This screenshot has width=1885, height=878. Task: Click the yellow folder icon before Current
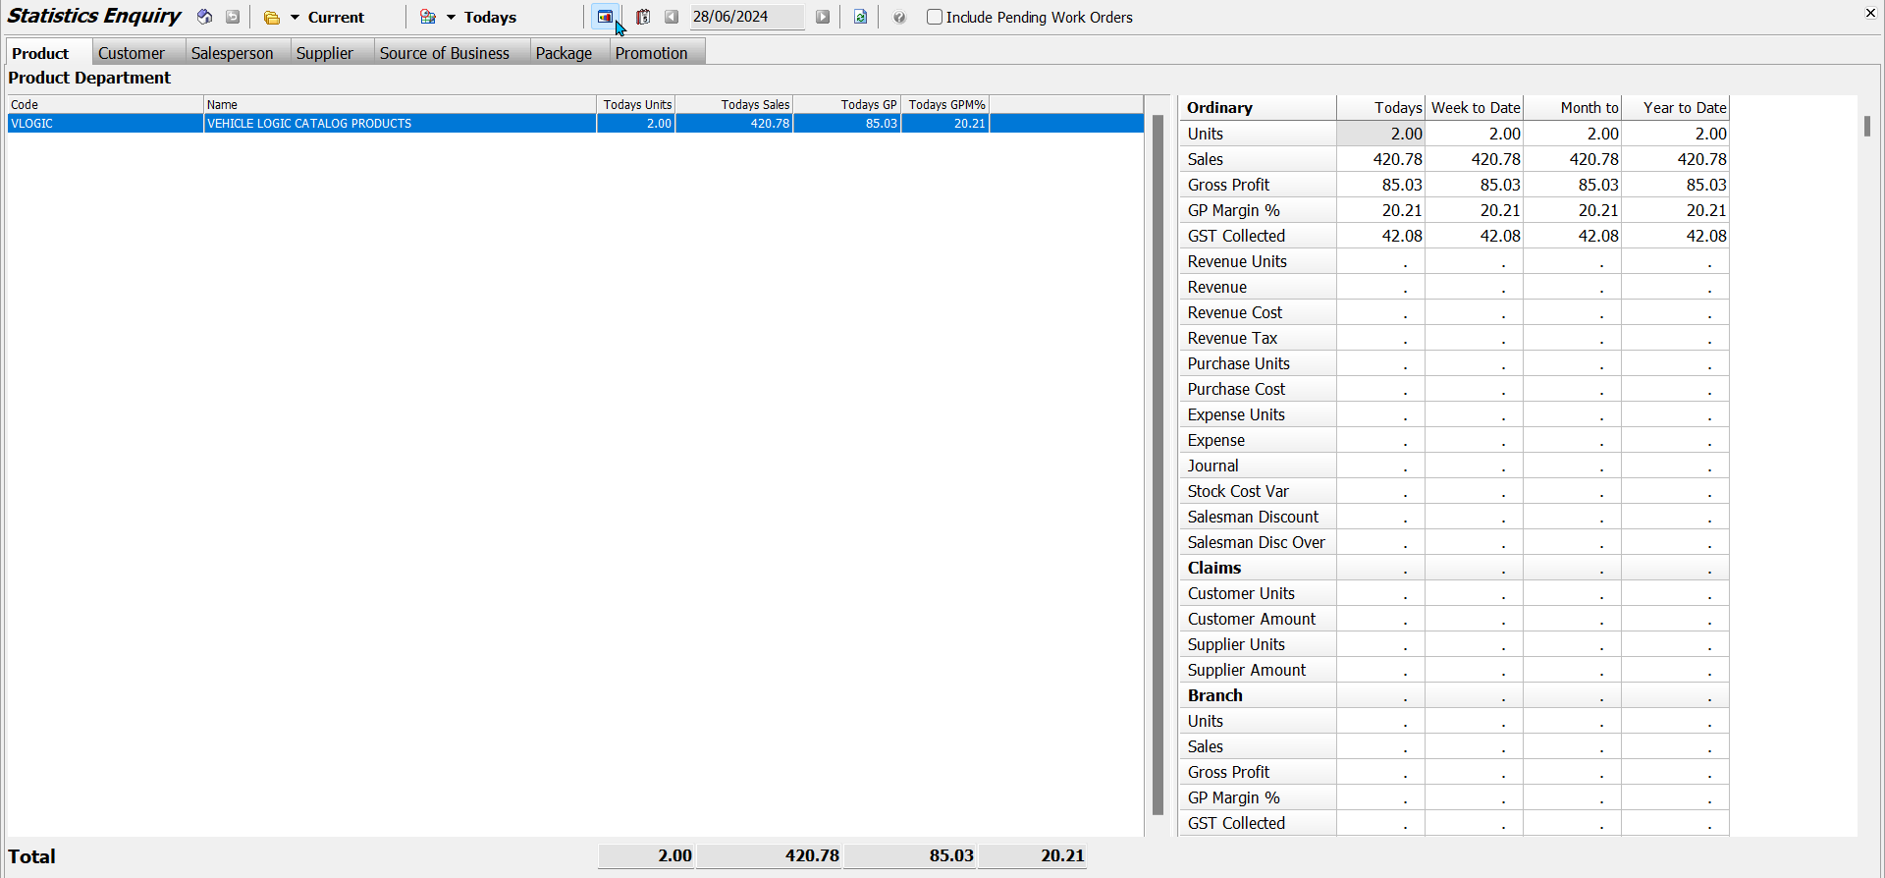pyautogui.click(x=272, y=18)
